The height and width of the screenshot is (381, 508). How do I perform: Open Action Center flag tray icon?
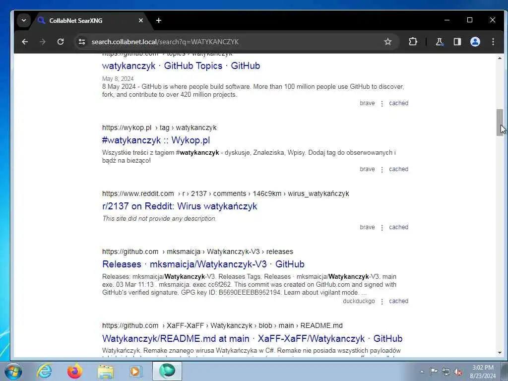click(433, 371)
